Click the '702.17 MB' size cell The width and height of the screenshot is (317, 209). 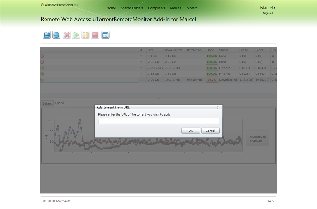(x=155, y=68)
